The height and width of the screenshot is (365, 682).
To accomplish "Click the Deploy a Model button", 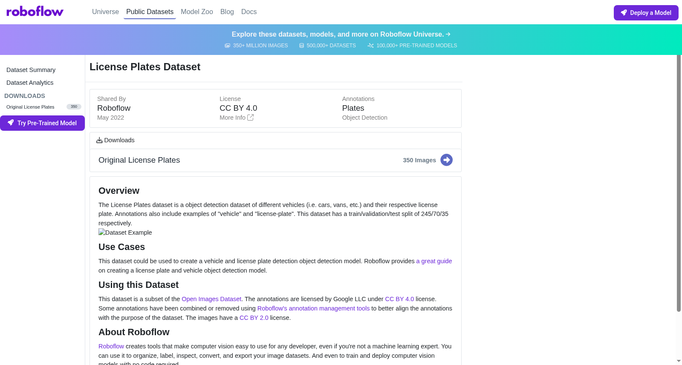I will coord(646,13).
